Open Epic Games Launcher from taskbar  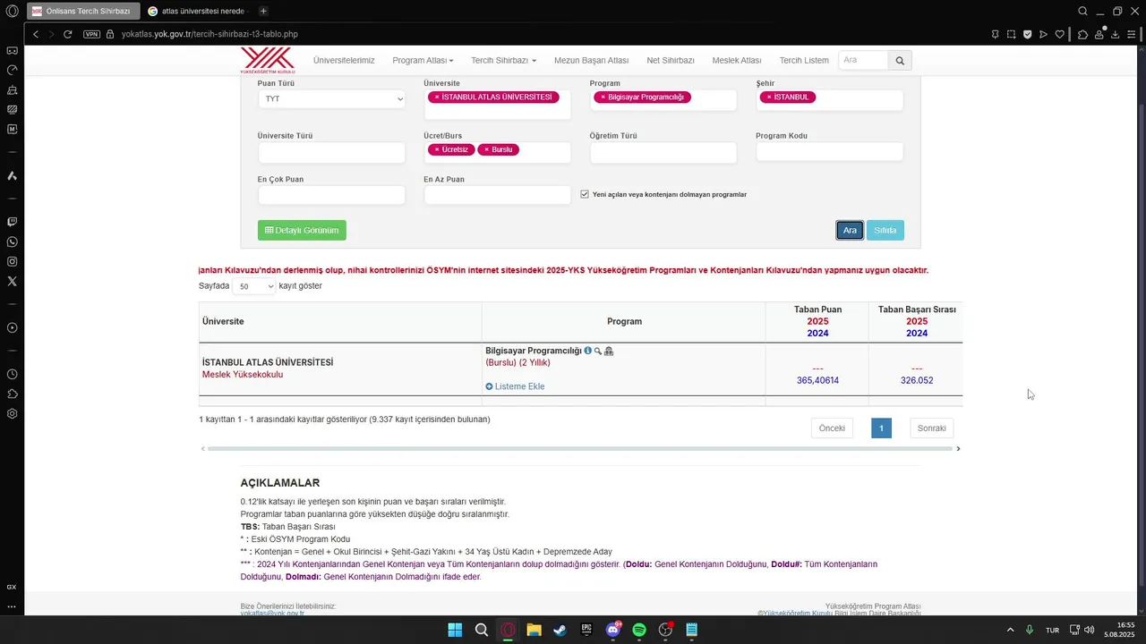click(x=586, y=630)
